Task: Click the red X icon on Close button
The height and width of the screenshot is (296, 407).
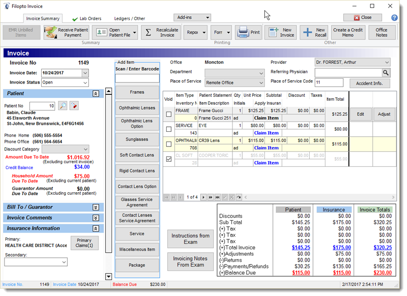Action: click(357, 18)
